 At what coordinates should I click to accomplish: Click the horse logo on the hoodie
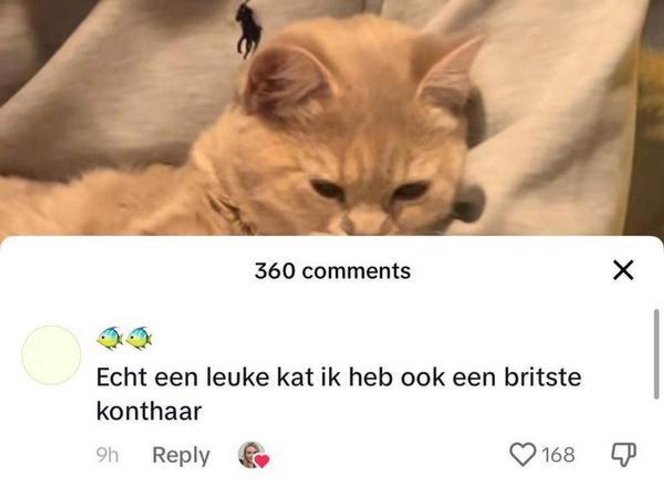coord(248,29)
